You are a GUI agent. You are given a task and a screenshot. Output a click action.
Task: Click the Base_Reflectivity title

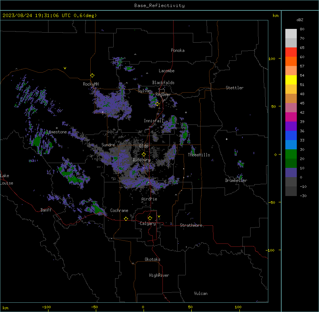point(159,6)
